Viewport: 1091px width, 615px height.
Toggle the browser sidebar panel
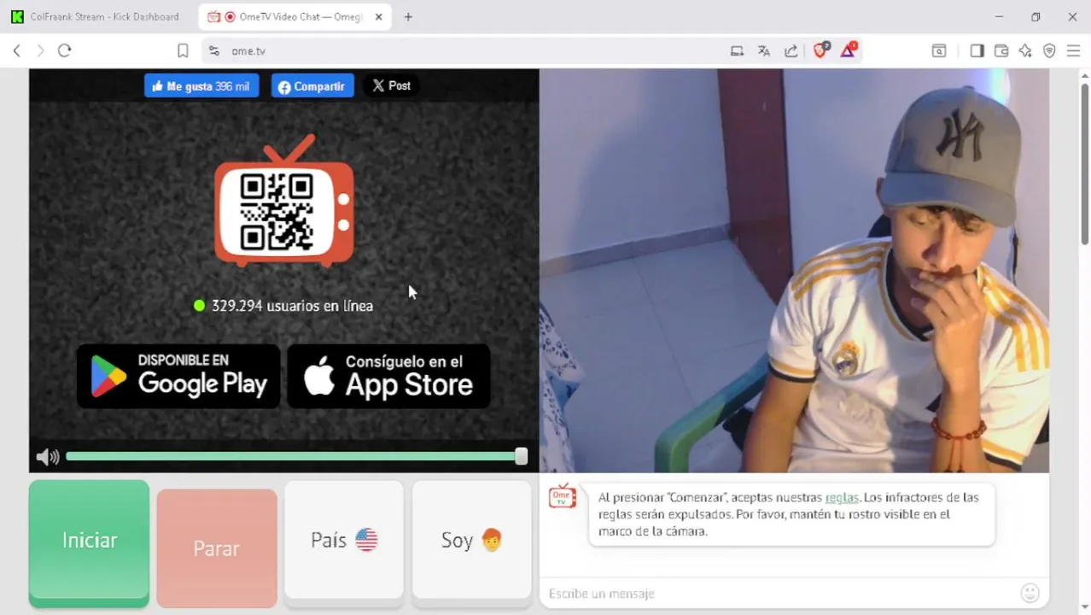[977, 51]
